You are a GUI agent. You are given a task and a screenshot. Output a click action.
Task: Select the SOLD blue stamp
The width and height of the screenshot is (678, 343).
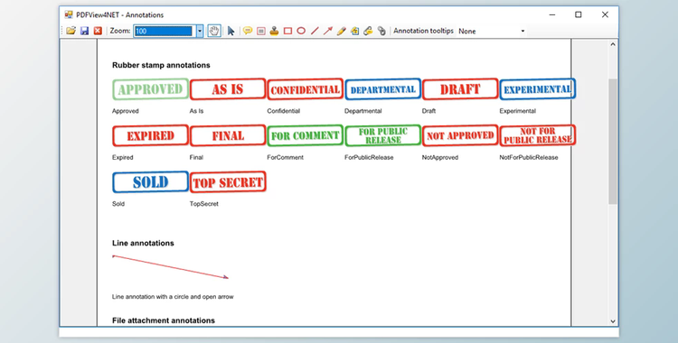coord(150,181)
